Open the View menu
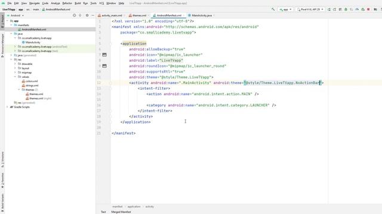 tap(24, 3)
